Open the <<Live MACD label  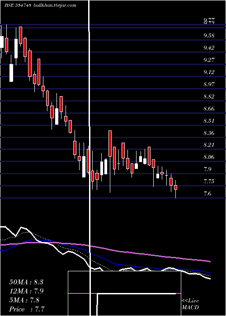point(190,304)
